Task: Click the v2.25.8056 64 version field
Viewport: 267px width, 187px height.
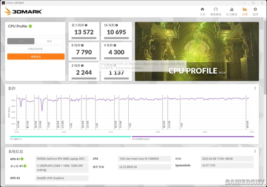Action: click(x=144, y=167)
